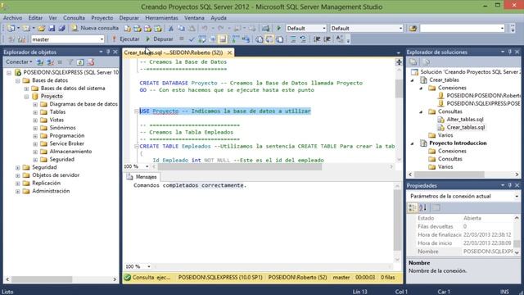524x295 pixels.
Task: Select Proyecto Introduccion project node
Action: (x=458, y=143)
